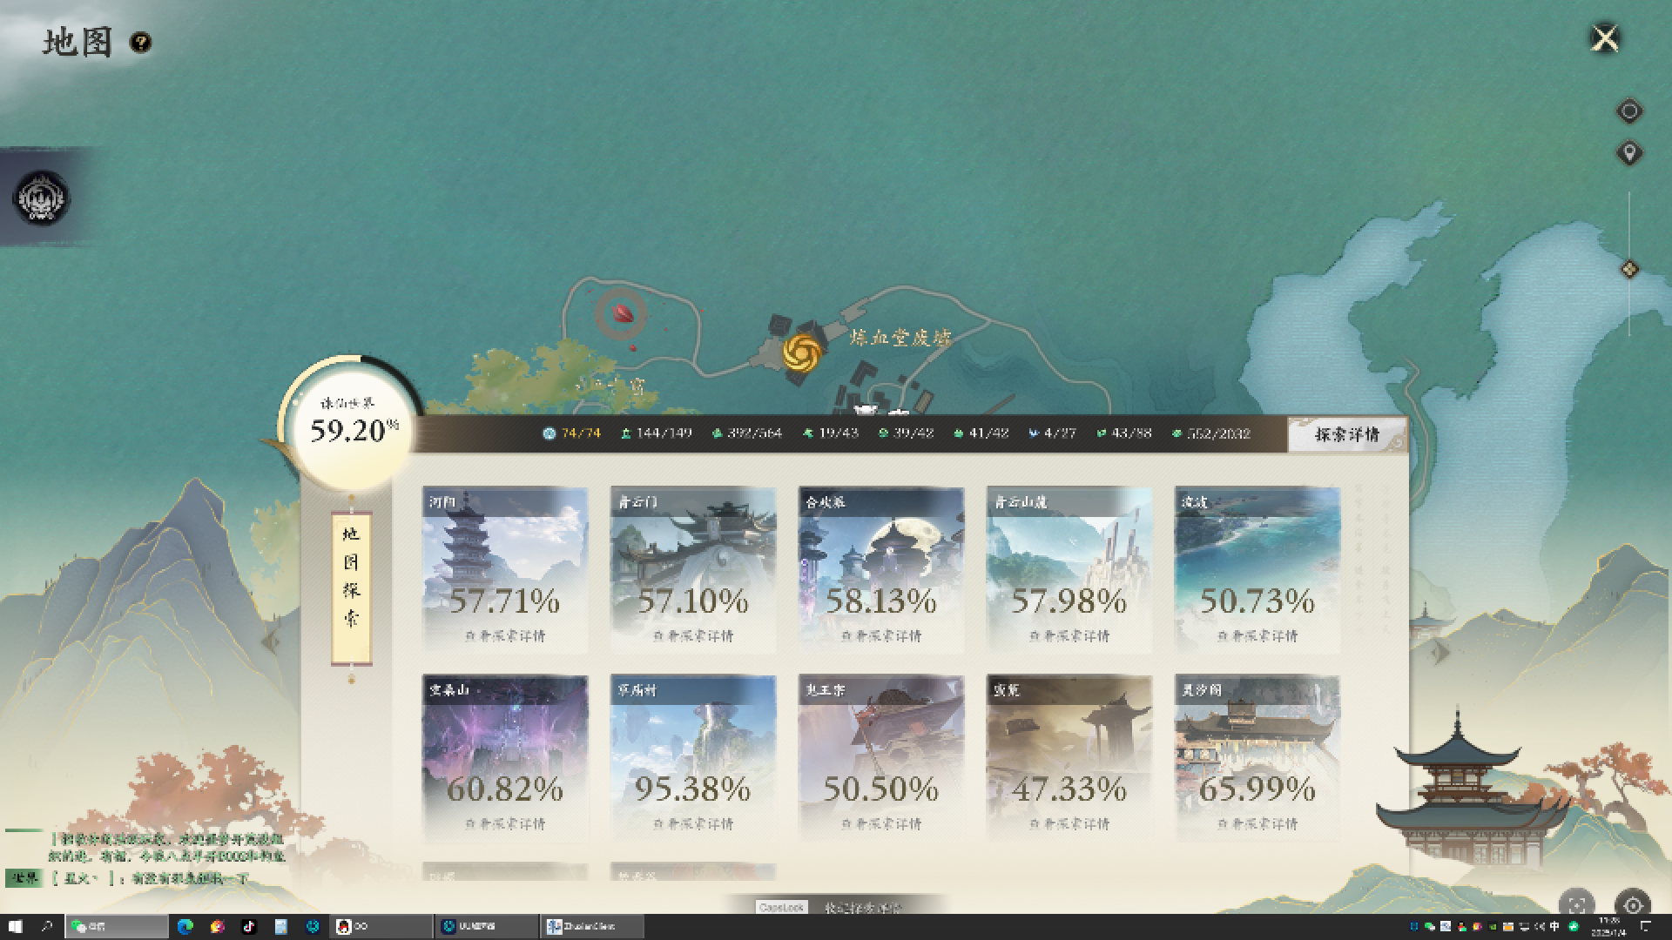Image resolution: width=1672 pixels, height=940 pixels.
Task: Open the 草庙村 card showing 95.38%
Action: [x=693, y=757]
